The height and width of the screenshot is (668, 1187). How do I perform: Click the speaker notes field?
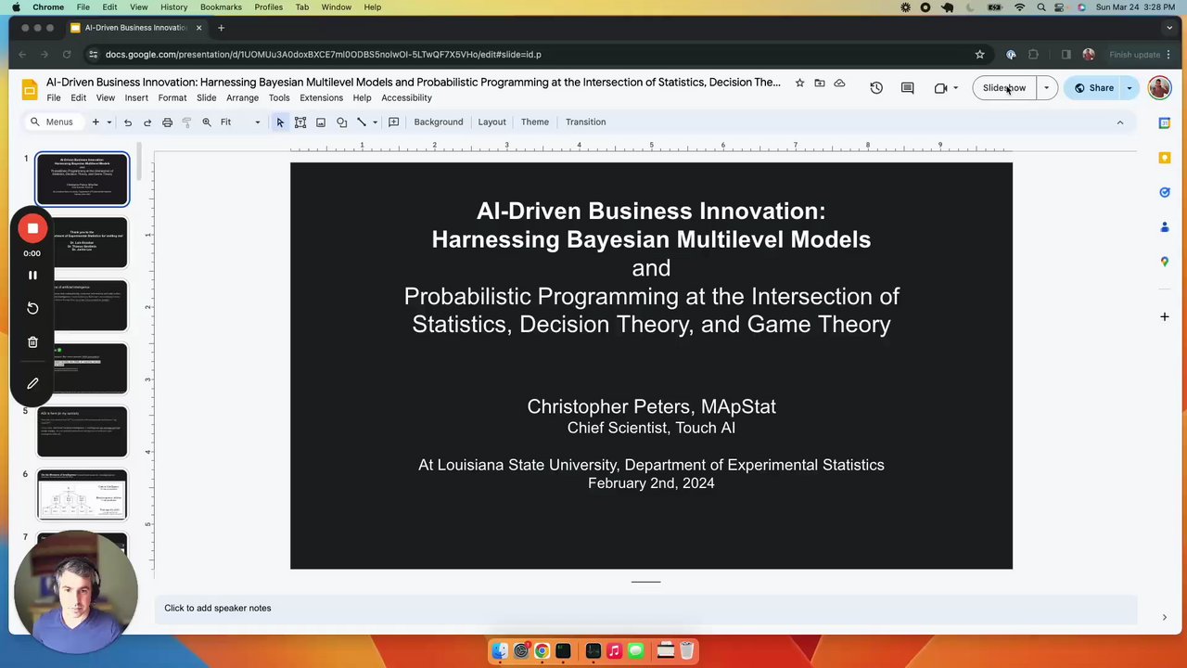tap(645, 608)
